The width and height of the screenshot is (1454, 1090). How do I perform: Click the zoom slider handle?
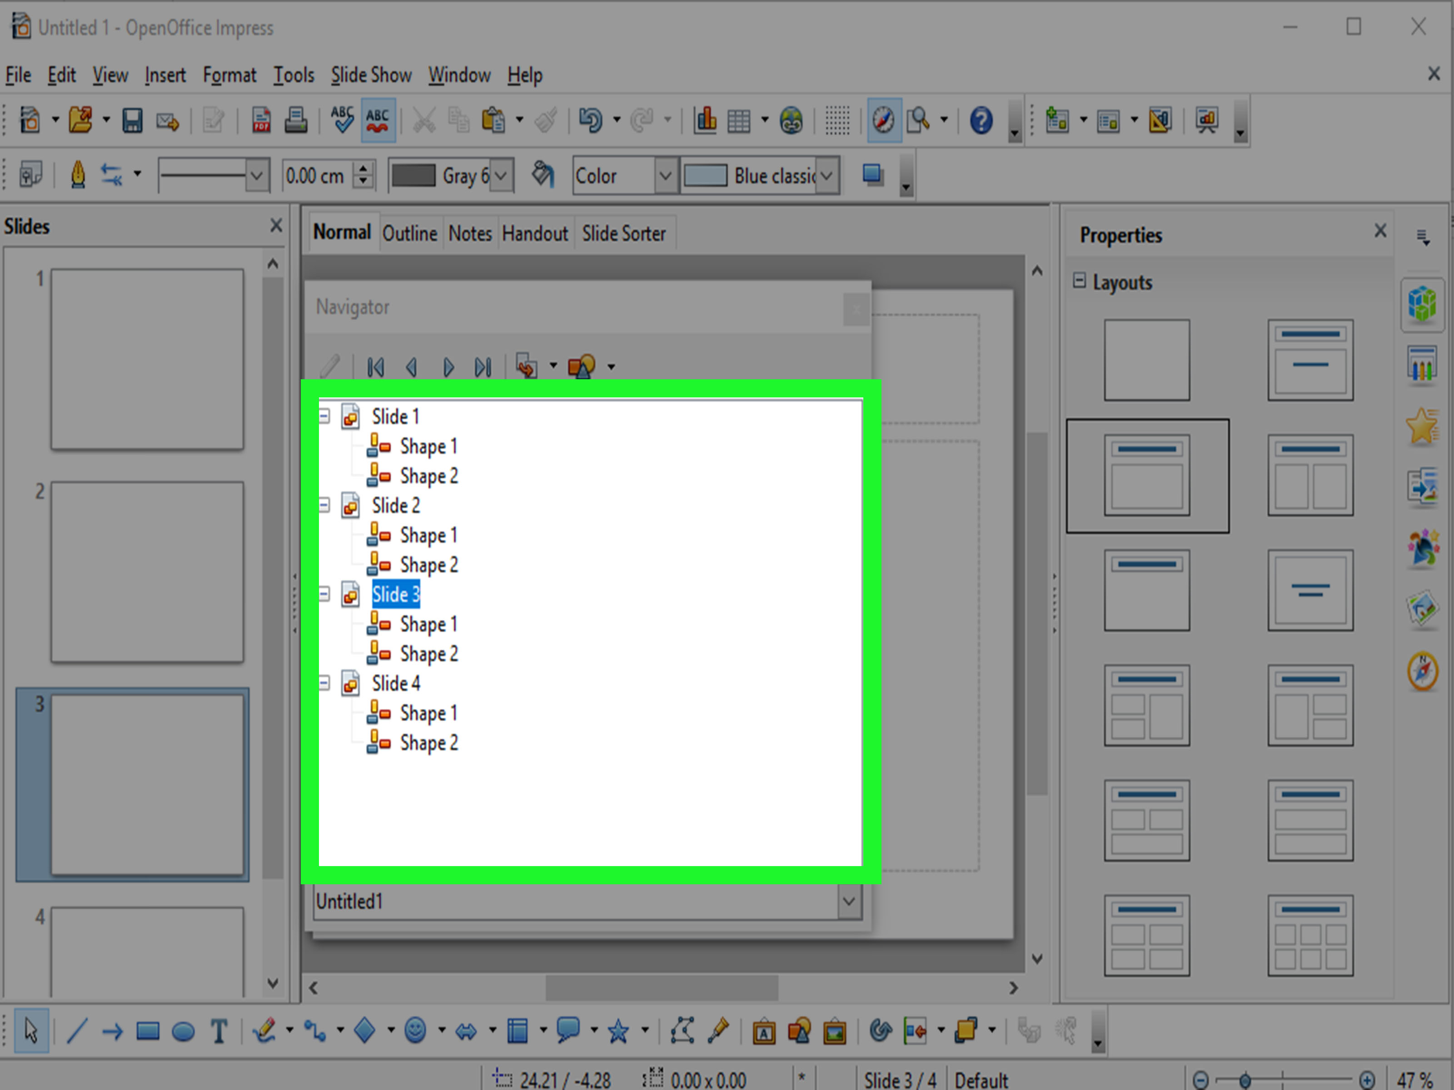tap(1245, 1080)
